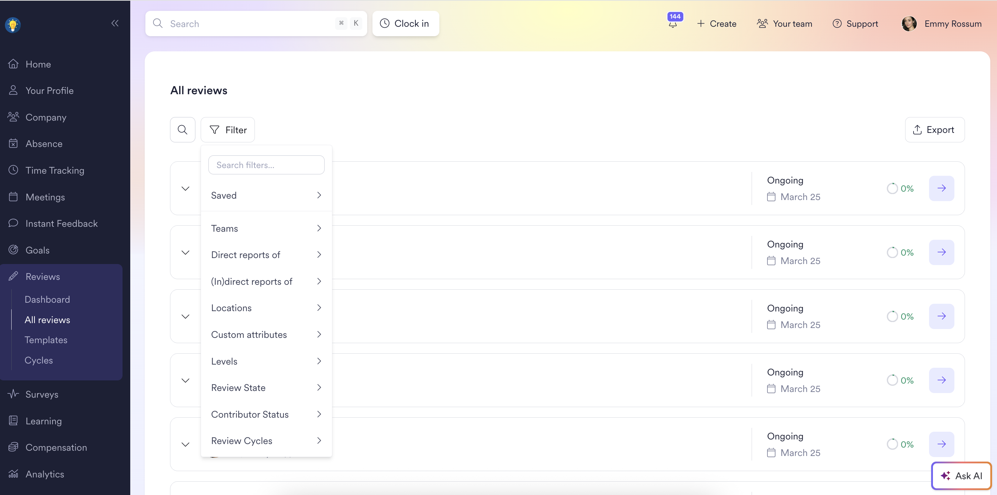
Task: Open the Saved filters submenu
Action: coord(266,195)
